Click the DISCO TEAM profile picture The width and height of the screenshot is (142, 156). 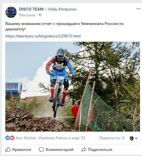(x=11, y=12)
